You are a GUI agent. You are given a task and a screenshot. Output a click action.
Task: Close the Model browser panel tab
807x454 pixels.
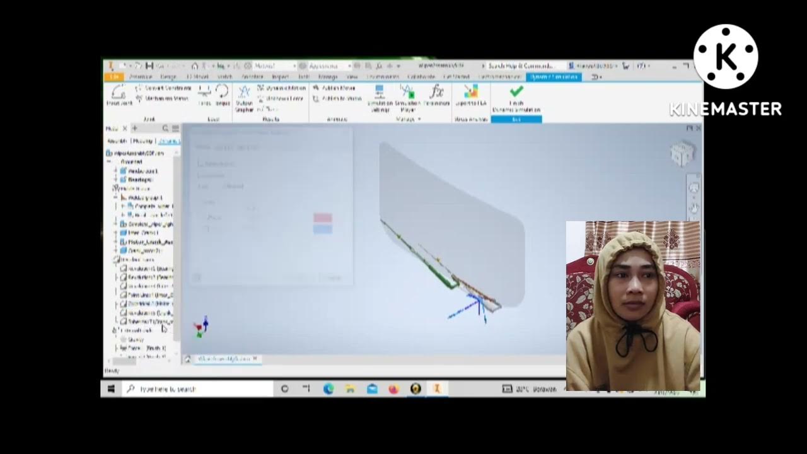point(124,128)
